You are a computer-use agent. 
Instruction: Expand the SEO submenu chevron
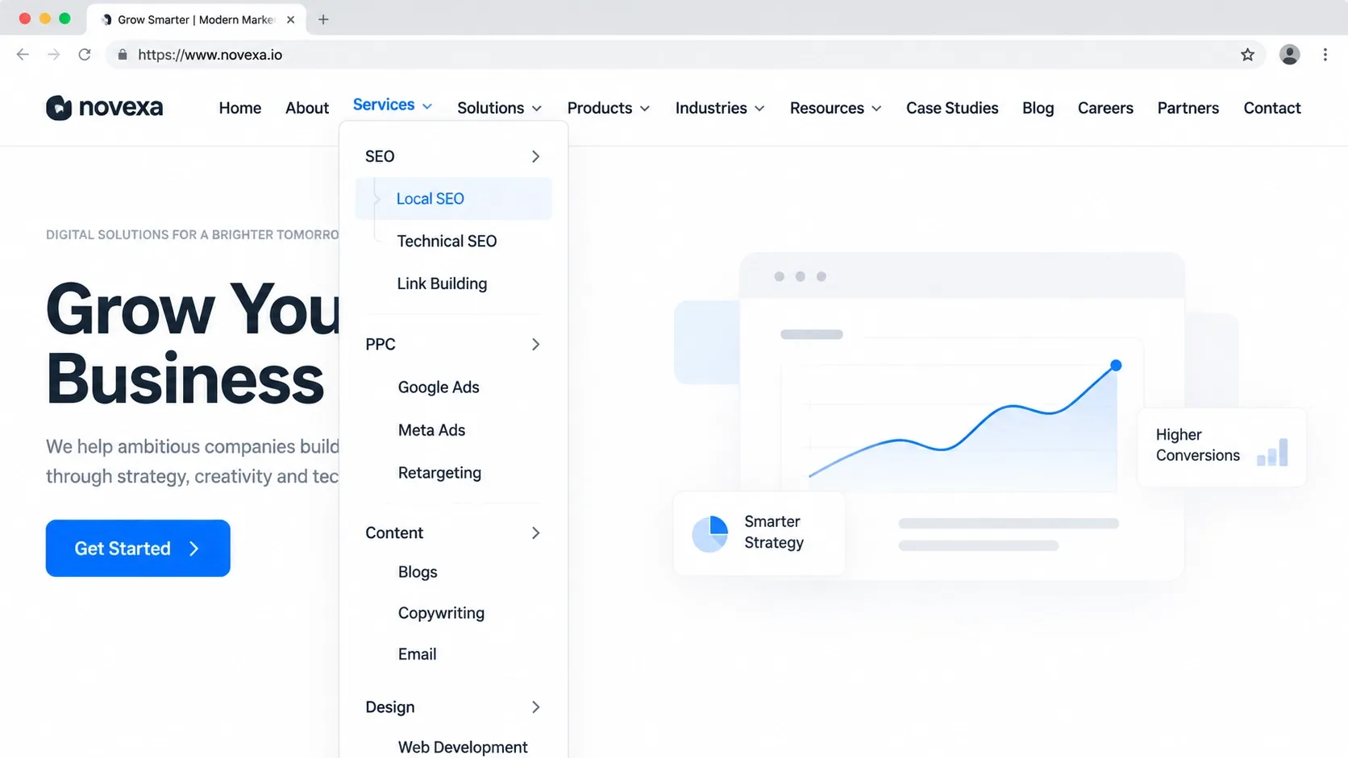tap(535, 156)
